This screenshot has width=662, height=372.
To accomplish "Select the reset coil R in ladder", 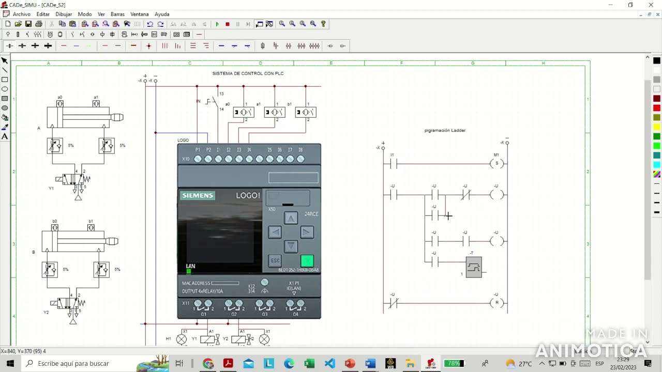I will [x=496, y=303].
